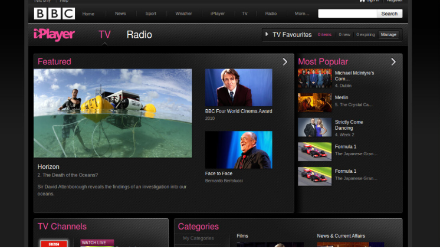The width and height of the screenshot is (440, 249).
Task: Open the iPlayer pink logo
Action: click(x=54, y=35)
